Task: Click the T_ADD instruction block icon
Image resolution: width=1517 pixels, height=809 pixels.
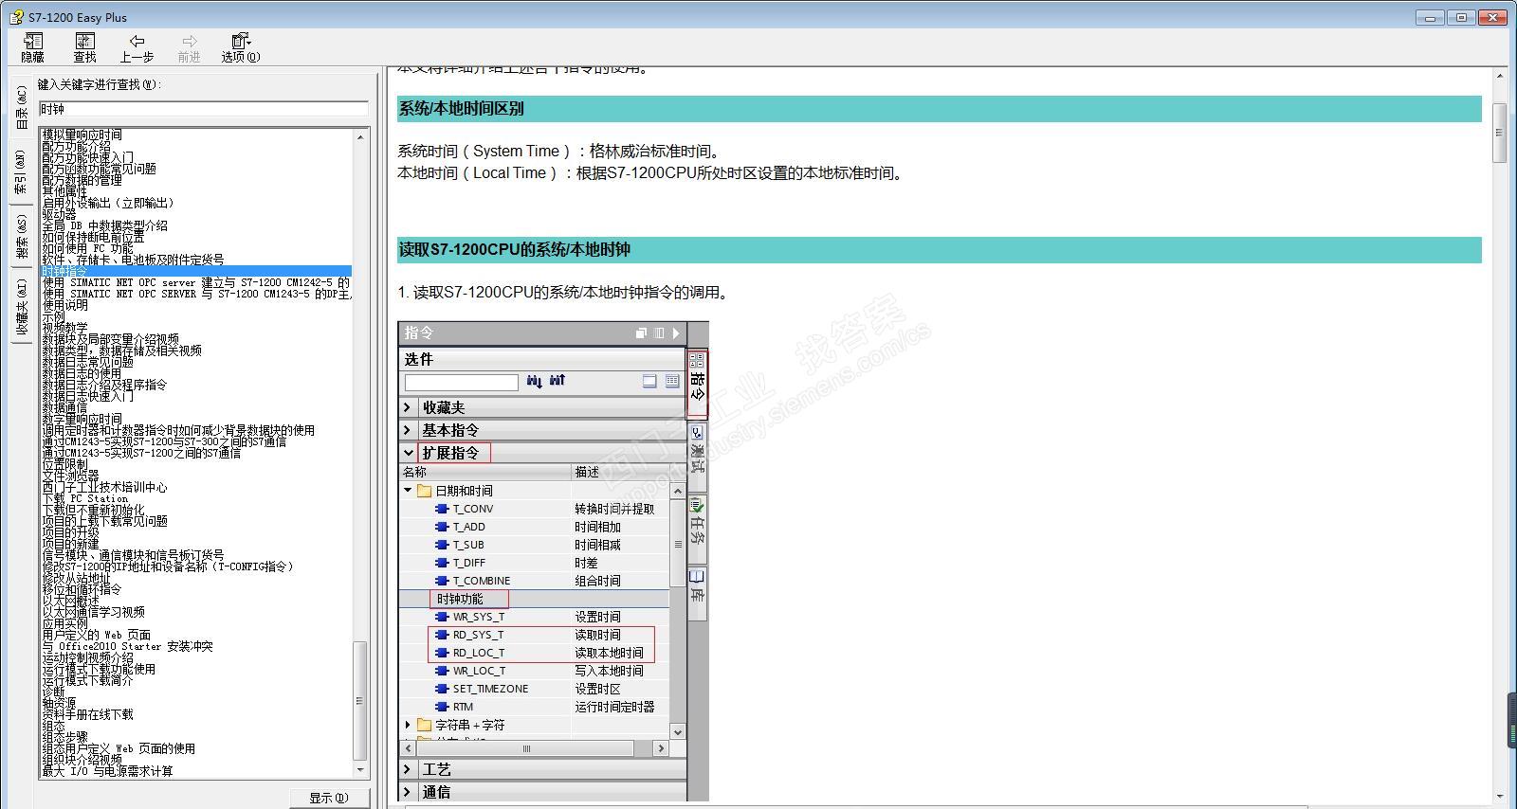Action: click(x=441, y=527)
